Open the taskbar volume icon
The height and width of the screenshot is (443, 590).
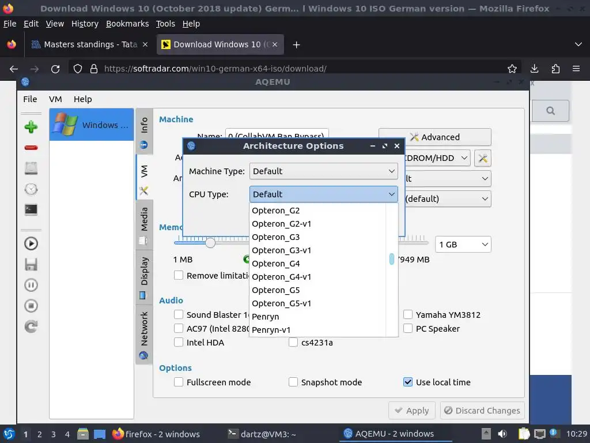502,434
